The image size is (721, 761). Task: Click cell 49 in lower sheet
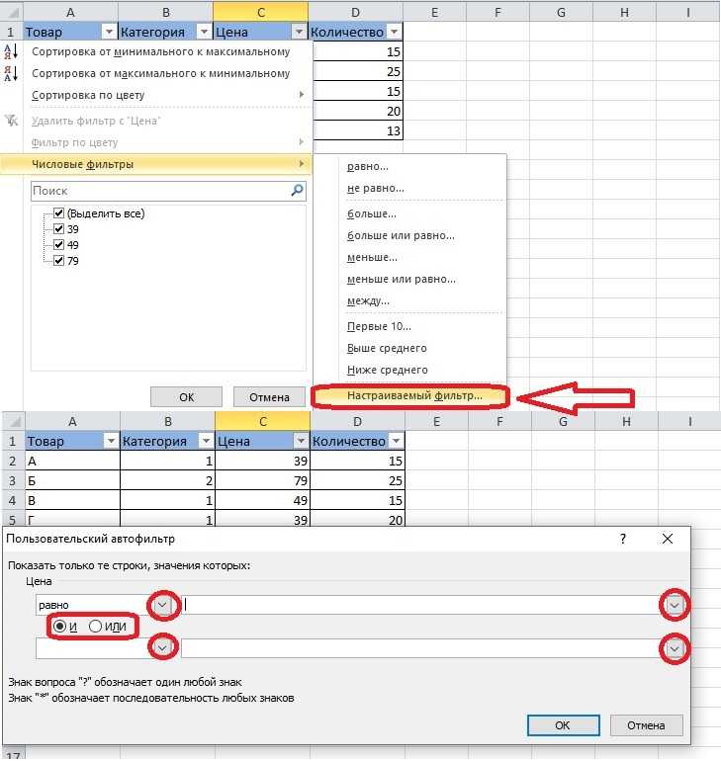click(262, 500)
